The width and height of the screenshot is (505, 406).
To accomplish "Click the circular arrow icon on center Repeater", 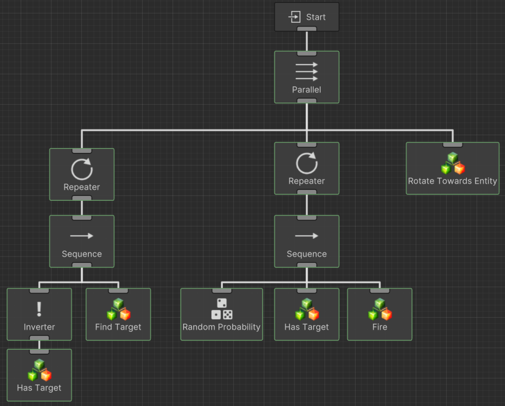I will click(x=306, y=163).
